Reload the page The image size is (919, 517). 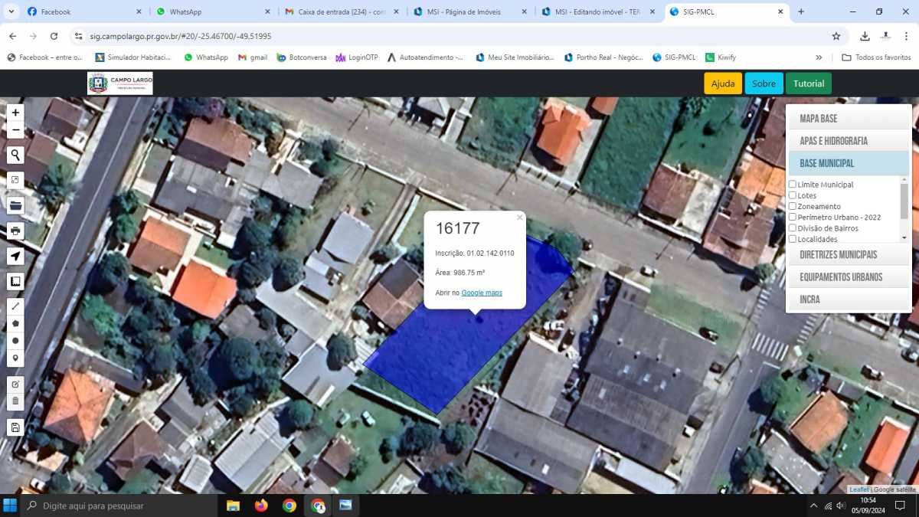click(x=54, y=36)
